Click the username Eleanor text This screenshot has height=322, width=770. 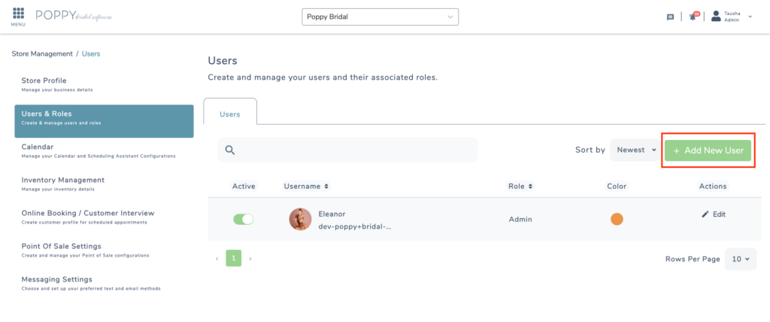coord(332,214)
